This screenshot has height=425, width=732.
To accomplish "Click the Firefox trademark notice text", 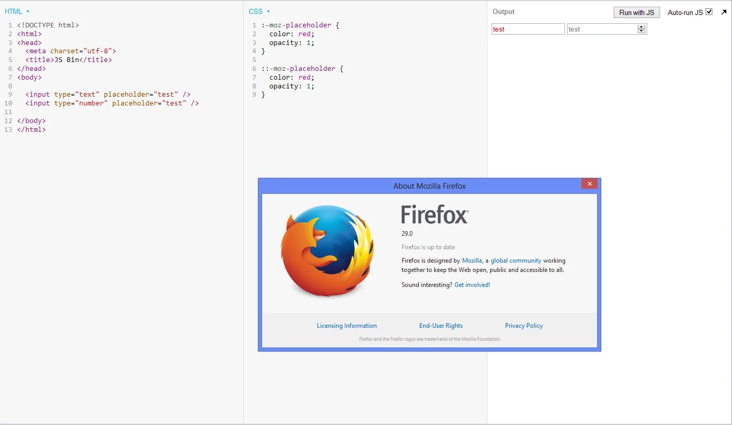I will click(x=430, y=339).
